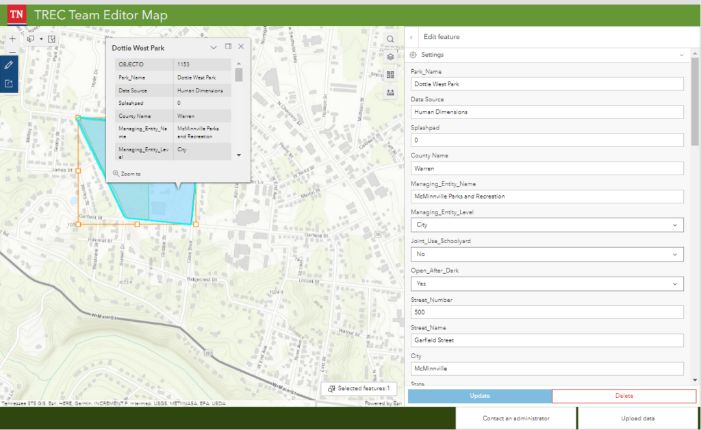
Task: Open the measurement ruler tool
Action: [390, 92]
